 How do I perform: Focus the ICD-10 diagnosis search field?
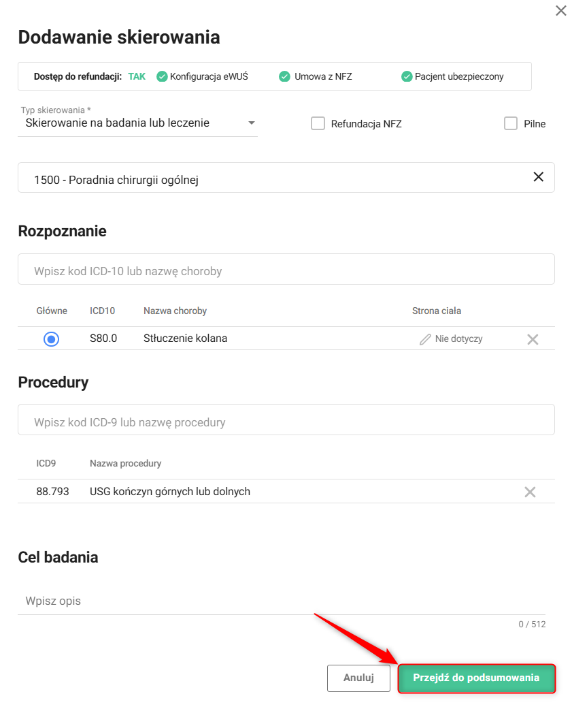pyautogui.click(x=286, y=270)
